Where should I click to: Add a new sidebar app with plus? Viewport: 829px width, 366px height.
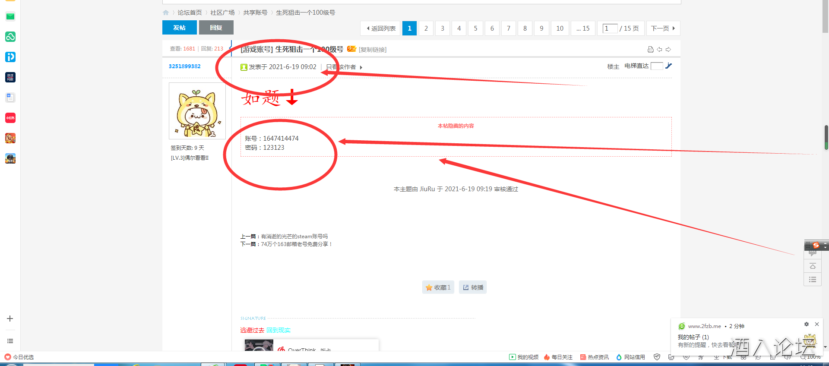[10, 319]
